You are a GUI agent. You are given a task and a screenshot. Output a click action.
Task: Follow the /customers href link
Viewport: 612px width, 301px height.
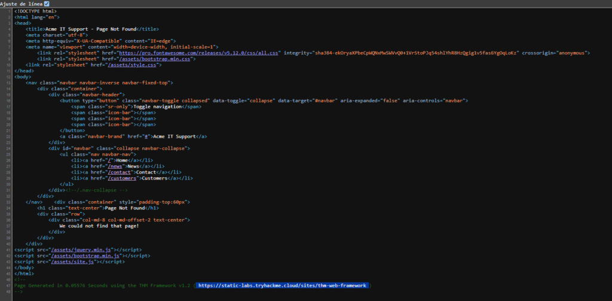point(123,178)
